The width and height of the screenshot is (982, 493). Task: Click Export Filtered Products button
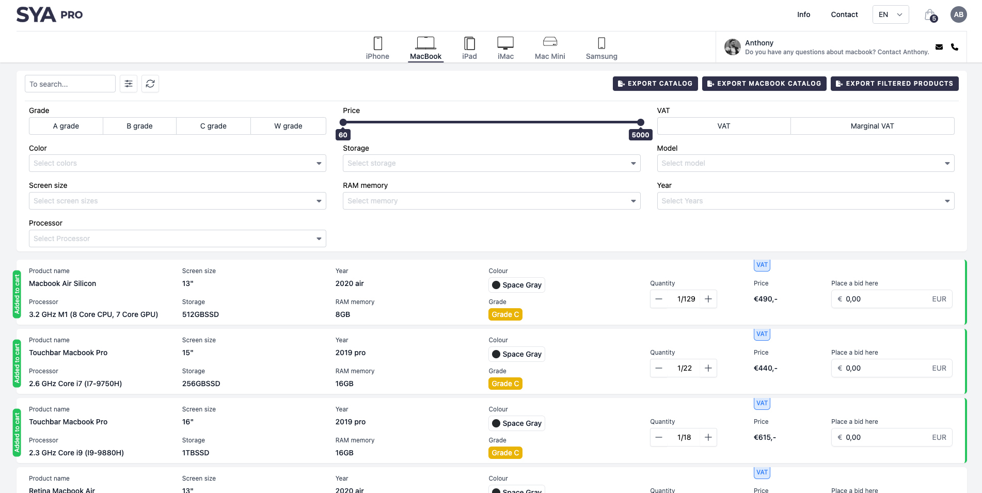[894, 84]
